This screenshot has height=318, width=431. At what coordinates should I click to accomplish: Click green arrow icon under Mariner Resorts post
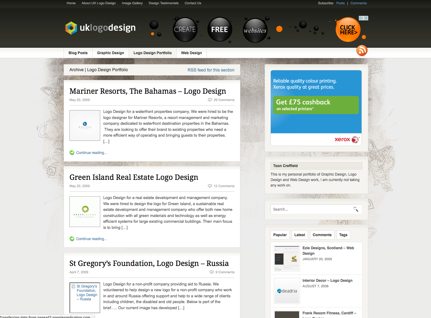[72, 153]
